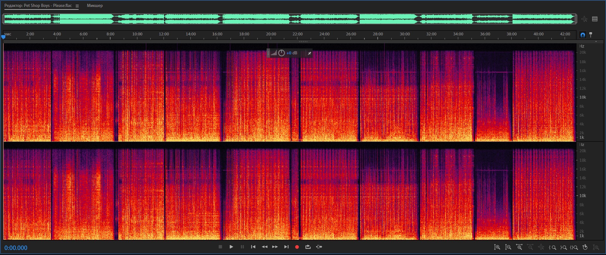
Task: Open the editor panel menu icon
Action: point(77,6)
